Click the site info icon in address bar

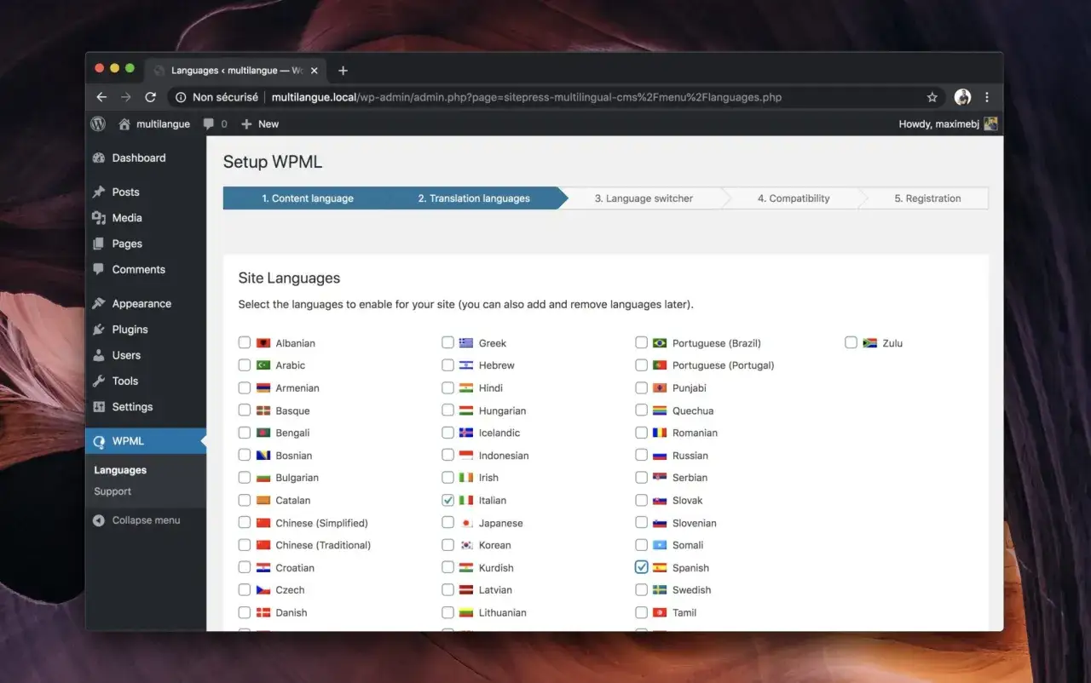(181, 97)
